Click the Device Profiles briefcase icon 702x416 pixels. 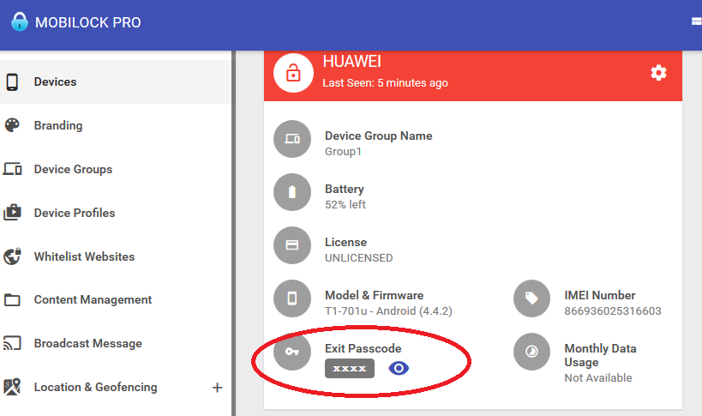12,212
